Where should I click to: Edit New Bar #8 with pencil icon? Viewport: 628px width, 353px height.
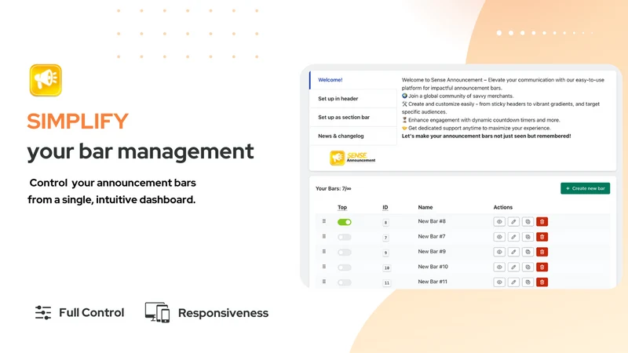[x=513, y=222]
